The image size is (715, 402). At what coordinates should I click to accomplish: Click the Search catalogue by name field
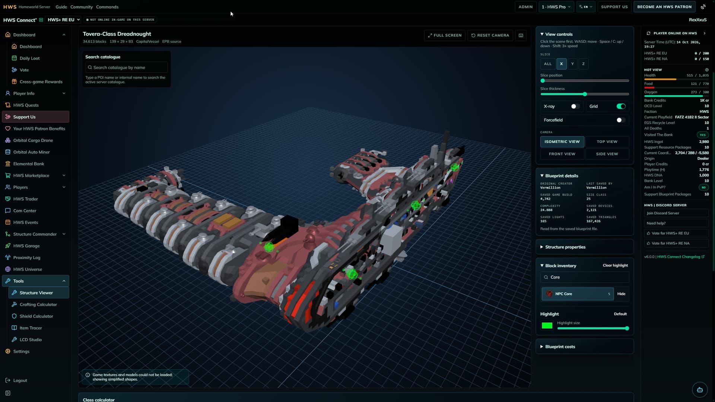(x=127, y=67)
